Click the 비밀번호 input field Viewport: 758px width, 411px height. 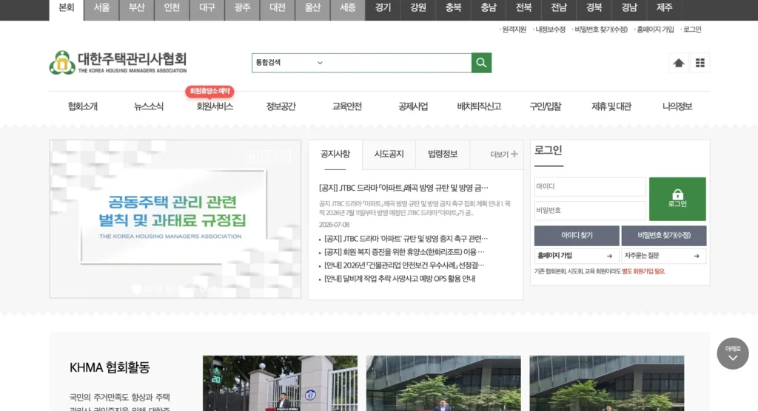click(x=590, y=211)
